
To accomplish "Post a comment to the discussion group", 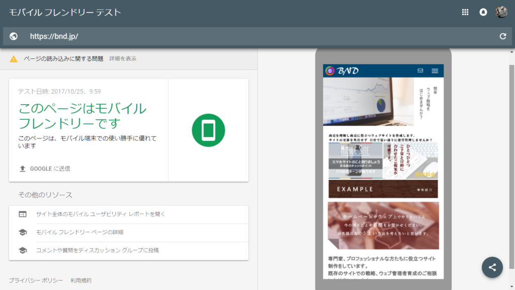I will tap(97, 250).
